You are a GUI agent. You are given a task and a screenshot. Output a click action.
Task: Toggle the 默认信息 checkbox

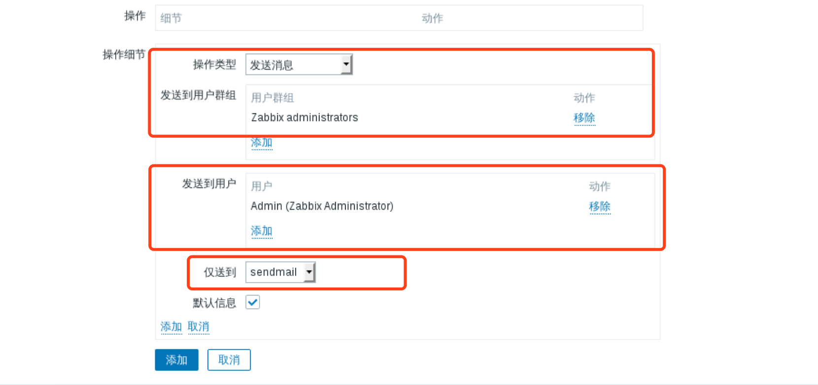pyautogui.click(x=253, y=302)
